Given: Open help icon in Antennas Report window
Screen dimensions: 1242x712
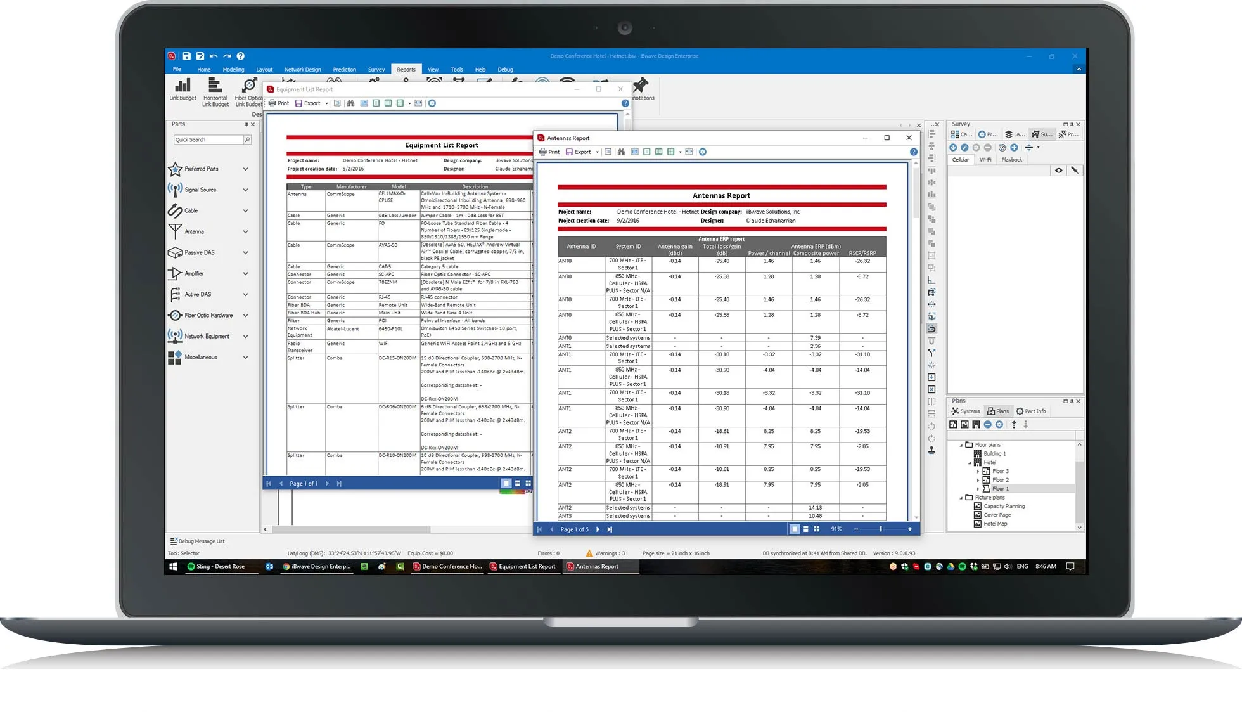Looking at the screenshot, I should point(913,152).
